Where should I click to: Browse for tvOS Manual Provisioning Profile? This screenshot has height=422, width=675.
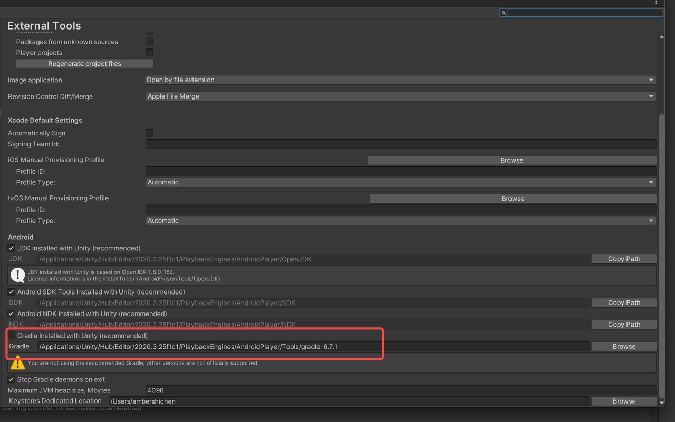tap(513, 199)
